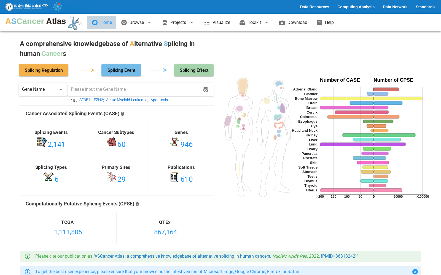The width and height of the screenshot is (441, 275).
Task: Expand the Browse menu
Action: pos(136,23)
